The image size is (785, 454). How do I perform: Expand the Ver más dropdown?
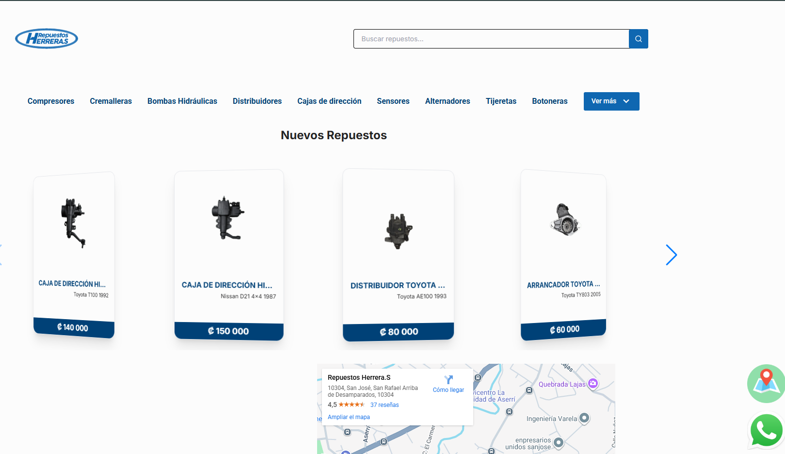(611, 101)
